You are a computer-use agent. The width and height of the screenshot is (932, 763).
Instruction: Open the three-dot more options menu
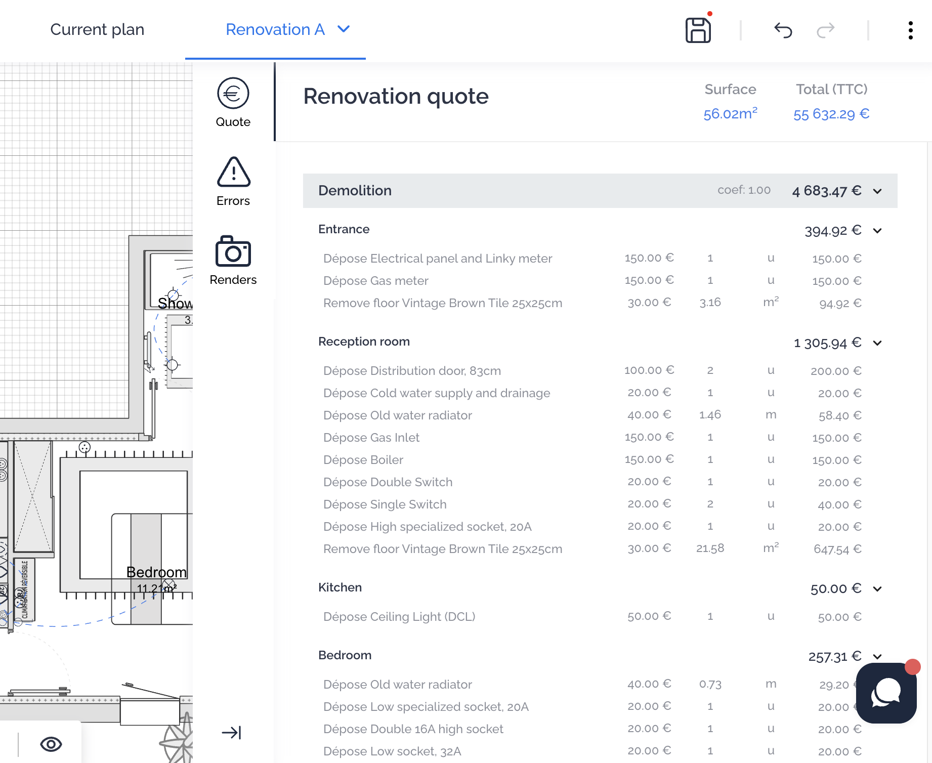pyautogui.click(x=910, y=30)
